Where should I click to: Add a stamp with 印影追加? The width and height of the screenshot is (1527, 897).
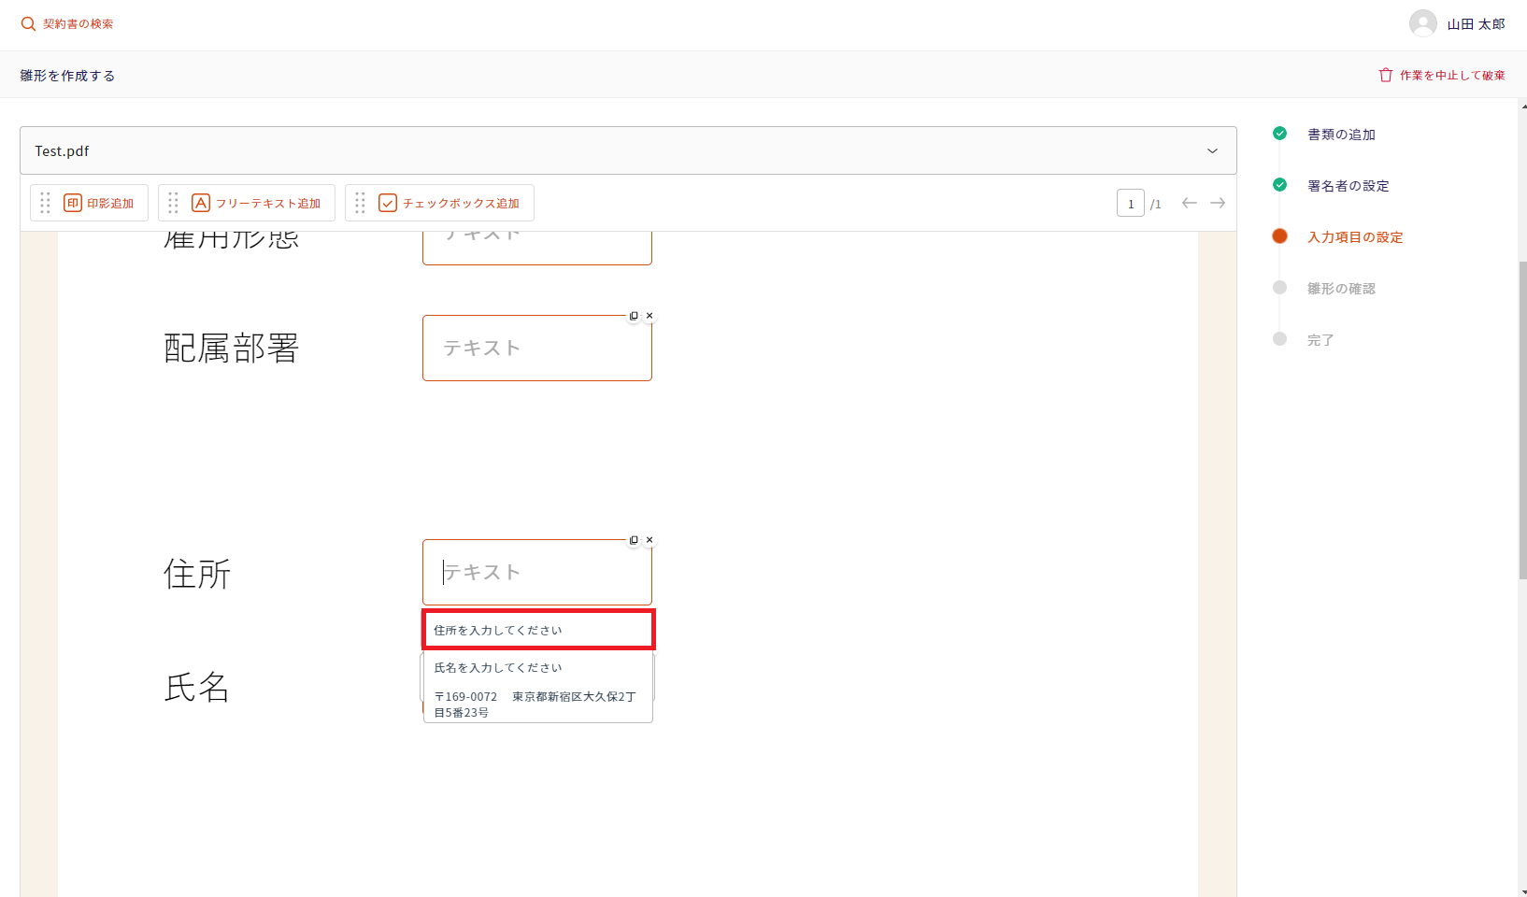click(x=99, y=203)
